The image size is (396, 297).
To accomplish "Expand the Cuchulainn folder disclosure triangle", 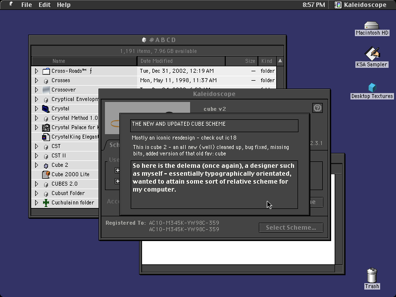I will [x=37, y=203].
